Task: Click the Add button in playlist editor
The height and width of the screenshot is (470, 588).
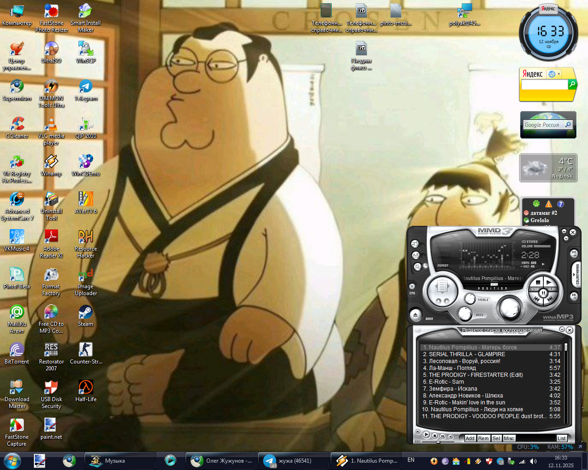Action: tap(470, 438)
